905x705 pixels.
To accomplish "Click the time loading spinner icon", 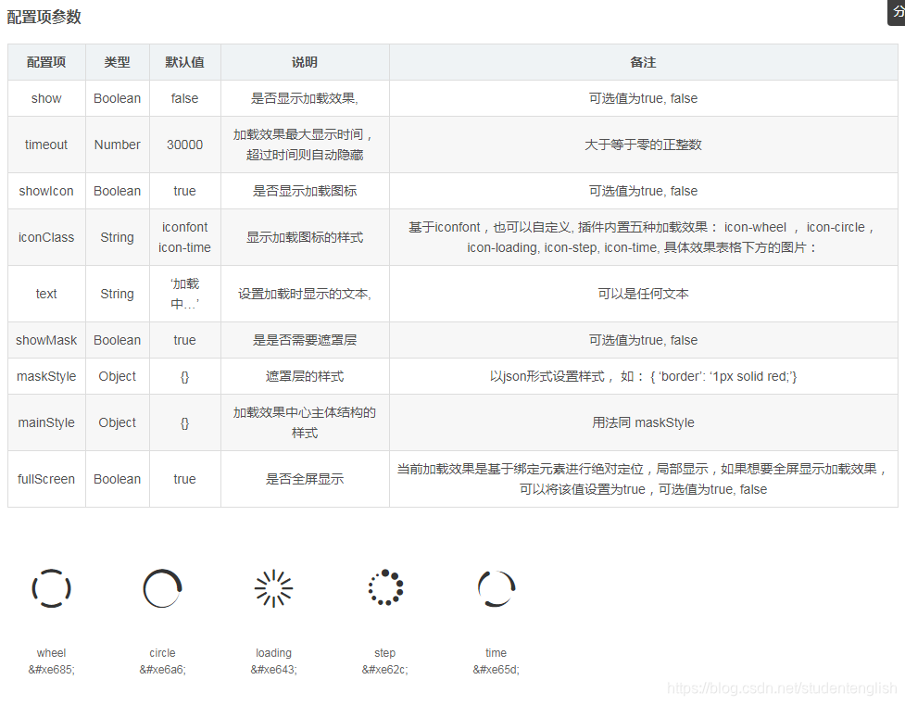I will (496, 588).
